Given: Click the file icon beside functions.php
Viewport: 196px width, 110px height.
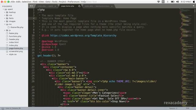Looking at the screenshot, I should tap(7, 36).
